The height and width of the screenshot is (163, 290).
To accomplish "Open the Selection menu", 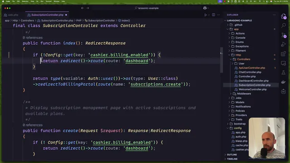I will coord(25,1).
